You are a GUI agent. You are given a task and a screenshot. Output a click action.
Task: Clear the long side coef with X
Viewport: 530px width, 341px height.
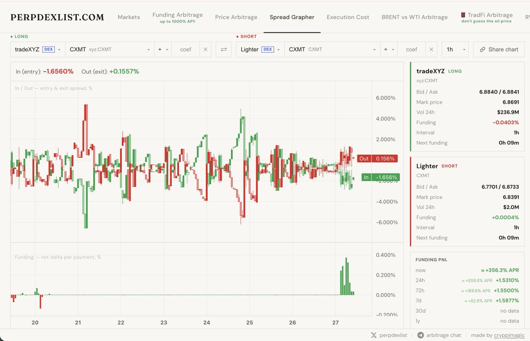tap(205, 49)
